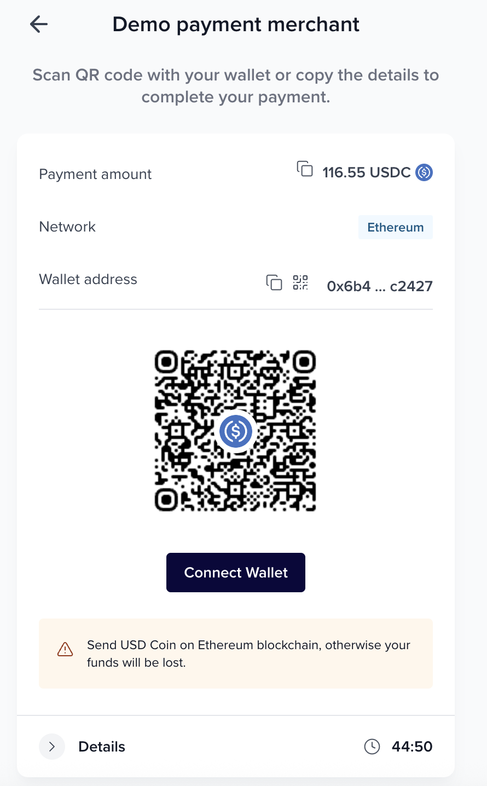Image resolution: width=487 pixels, height=786 pixels.
Task: Show QR code for wallet address
Action: [x=300, y=282]
